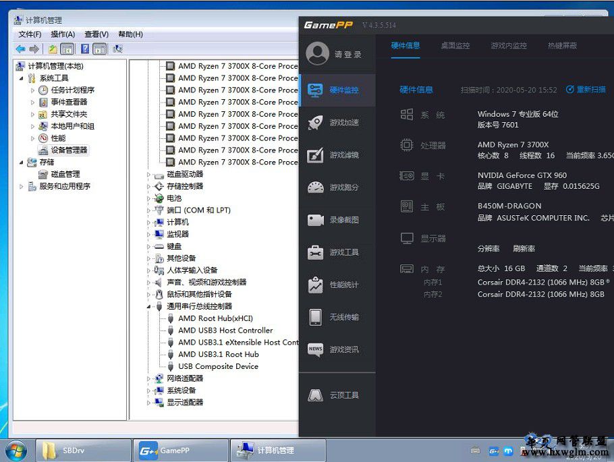
Task: Open the camera recording (录像截图) icon
Action: click(x=315, y=220)
